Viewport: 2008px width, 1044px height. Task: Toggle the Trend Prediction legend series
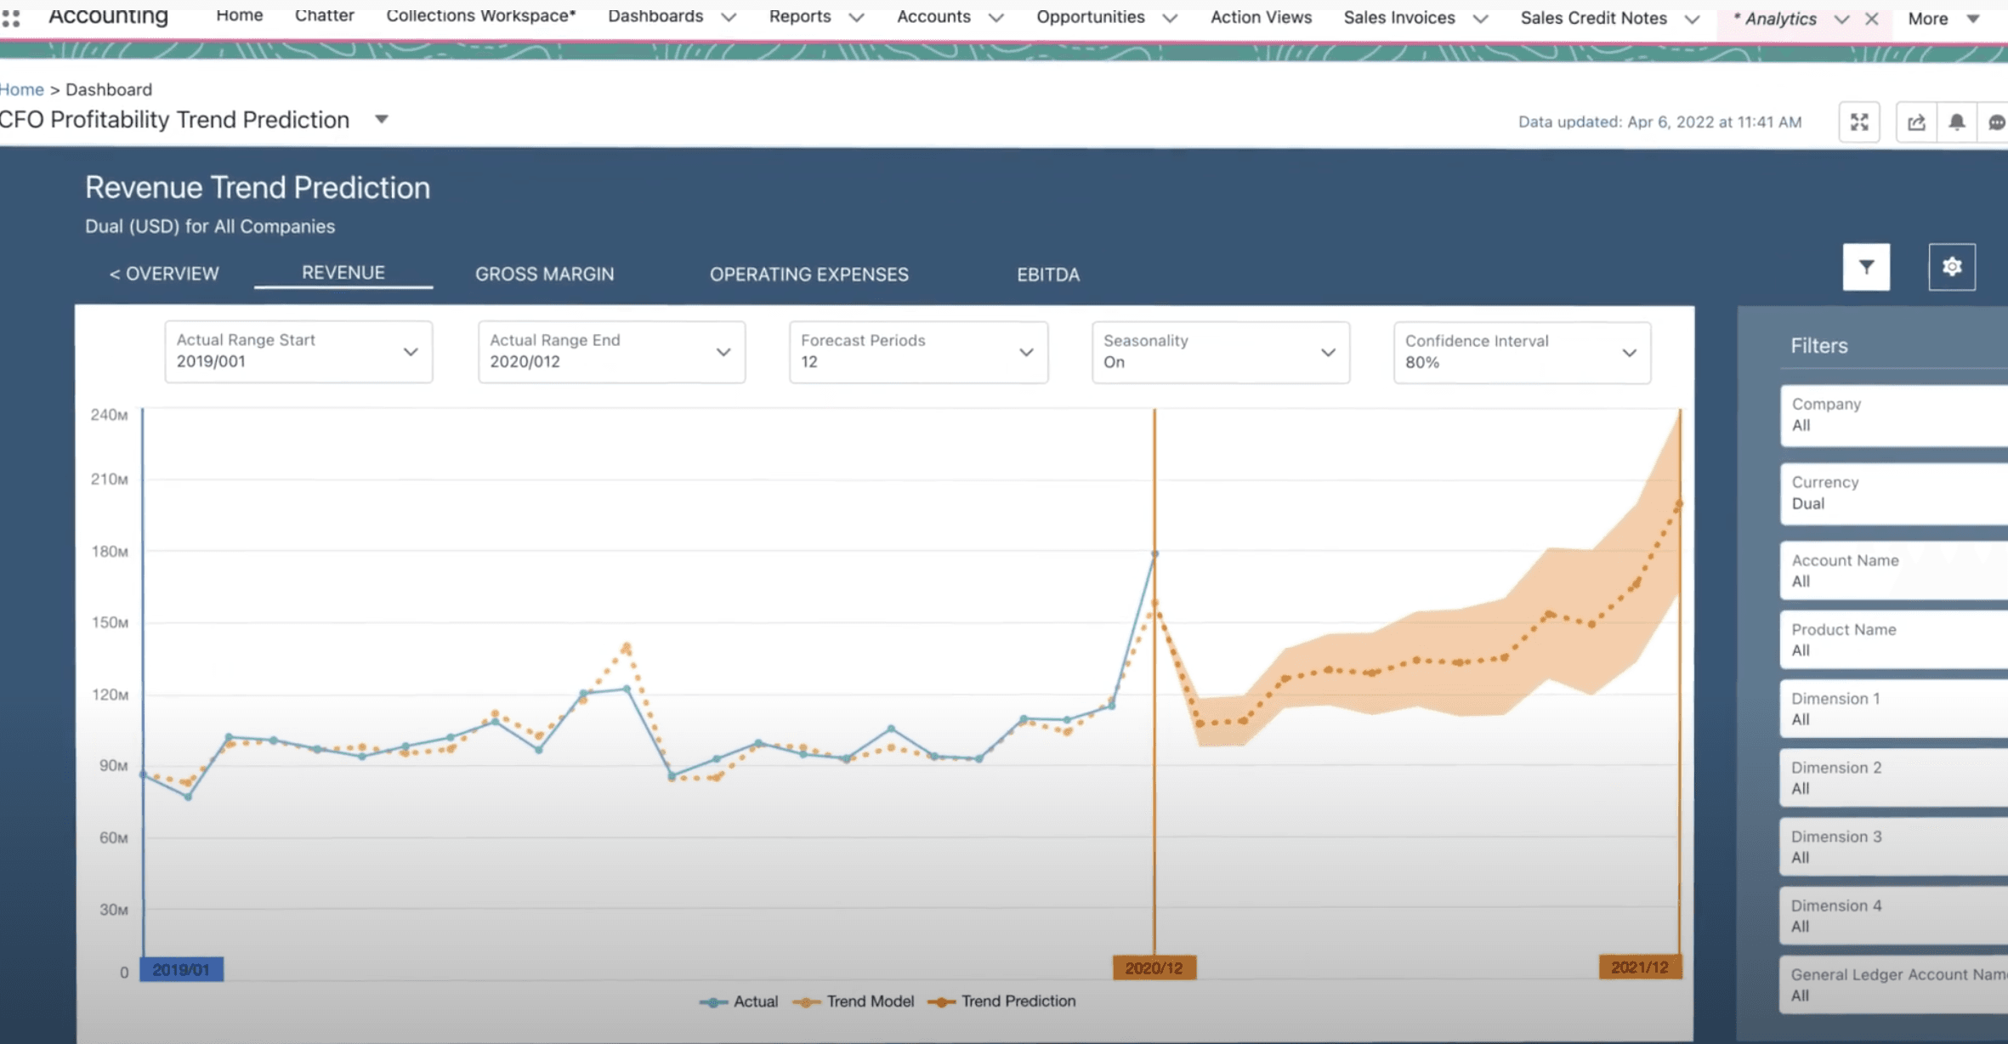[x=1001, y=1001]
